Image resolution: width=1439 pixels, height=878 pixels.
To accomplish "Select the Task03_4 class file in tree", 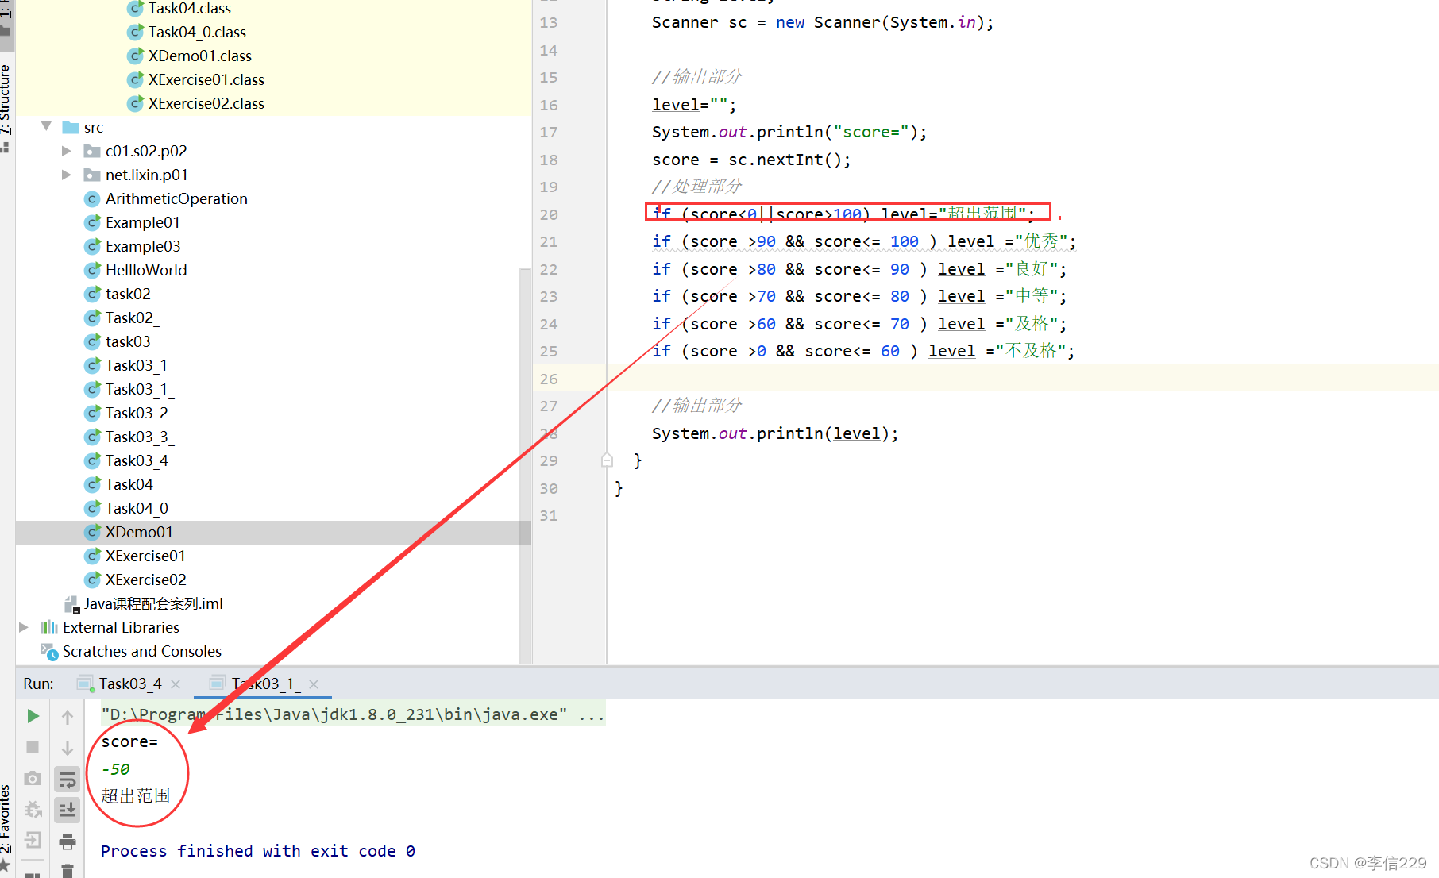I will [x=137, y=460].
